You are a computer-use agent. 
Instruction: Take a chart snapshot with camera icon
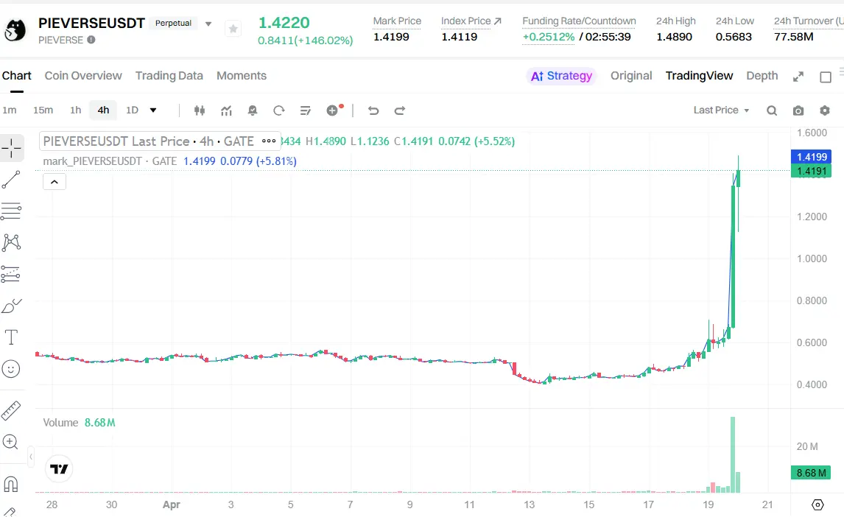(x=798, y=110)
